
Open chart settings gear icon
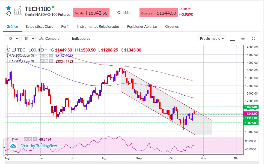(x=243, y=38)
